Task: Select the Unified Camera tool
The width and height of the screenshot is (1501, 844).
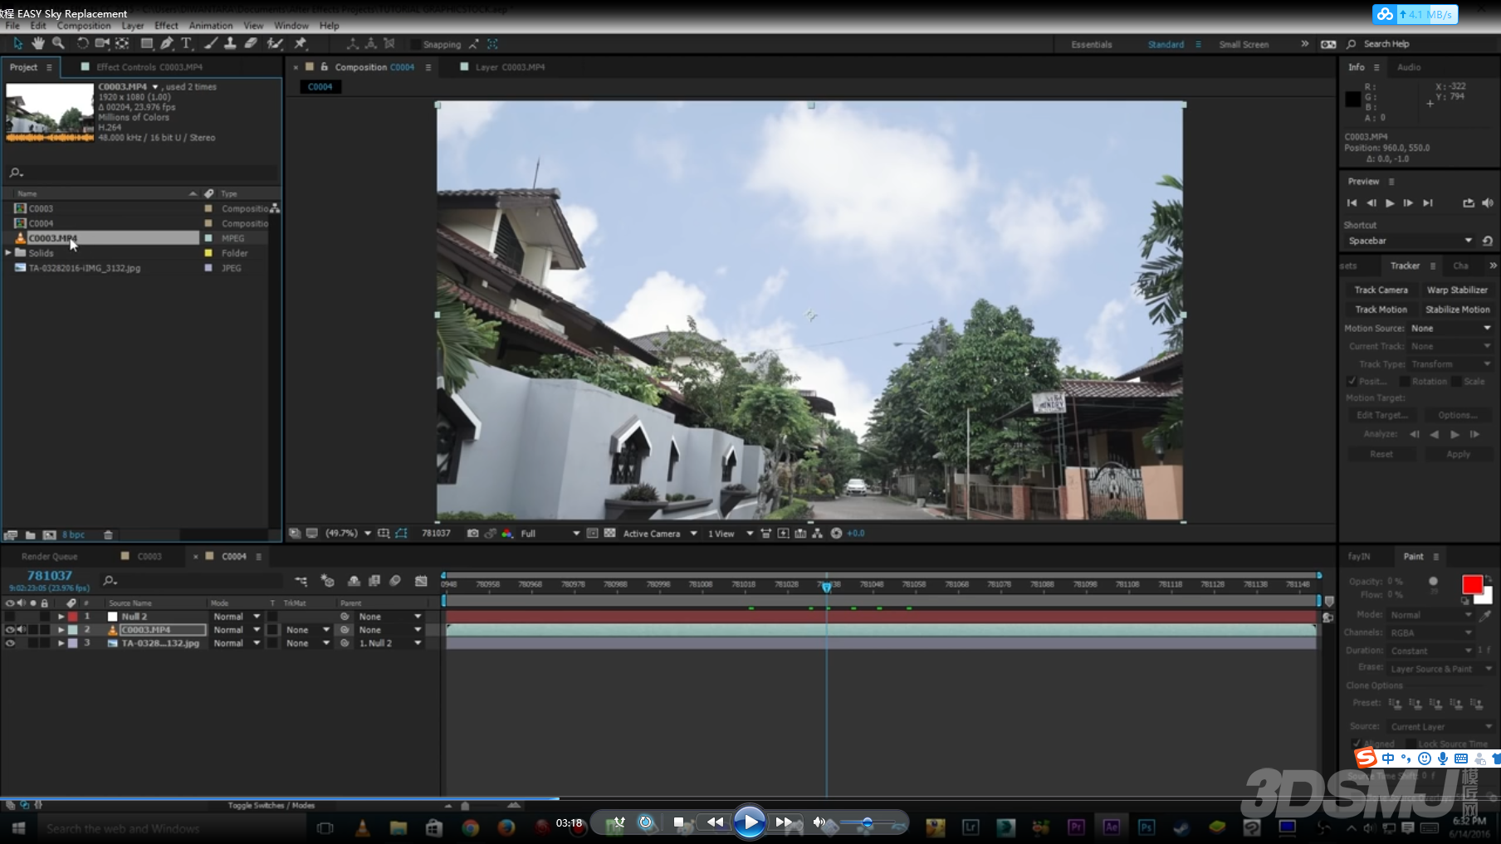Action: tap(102, 43)
